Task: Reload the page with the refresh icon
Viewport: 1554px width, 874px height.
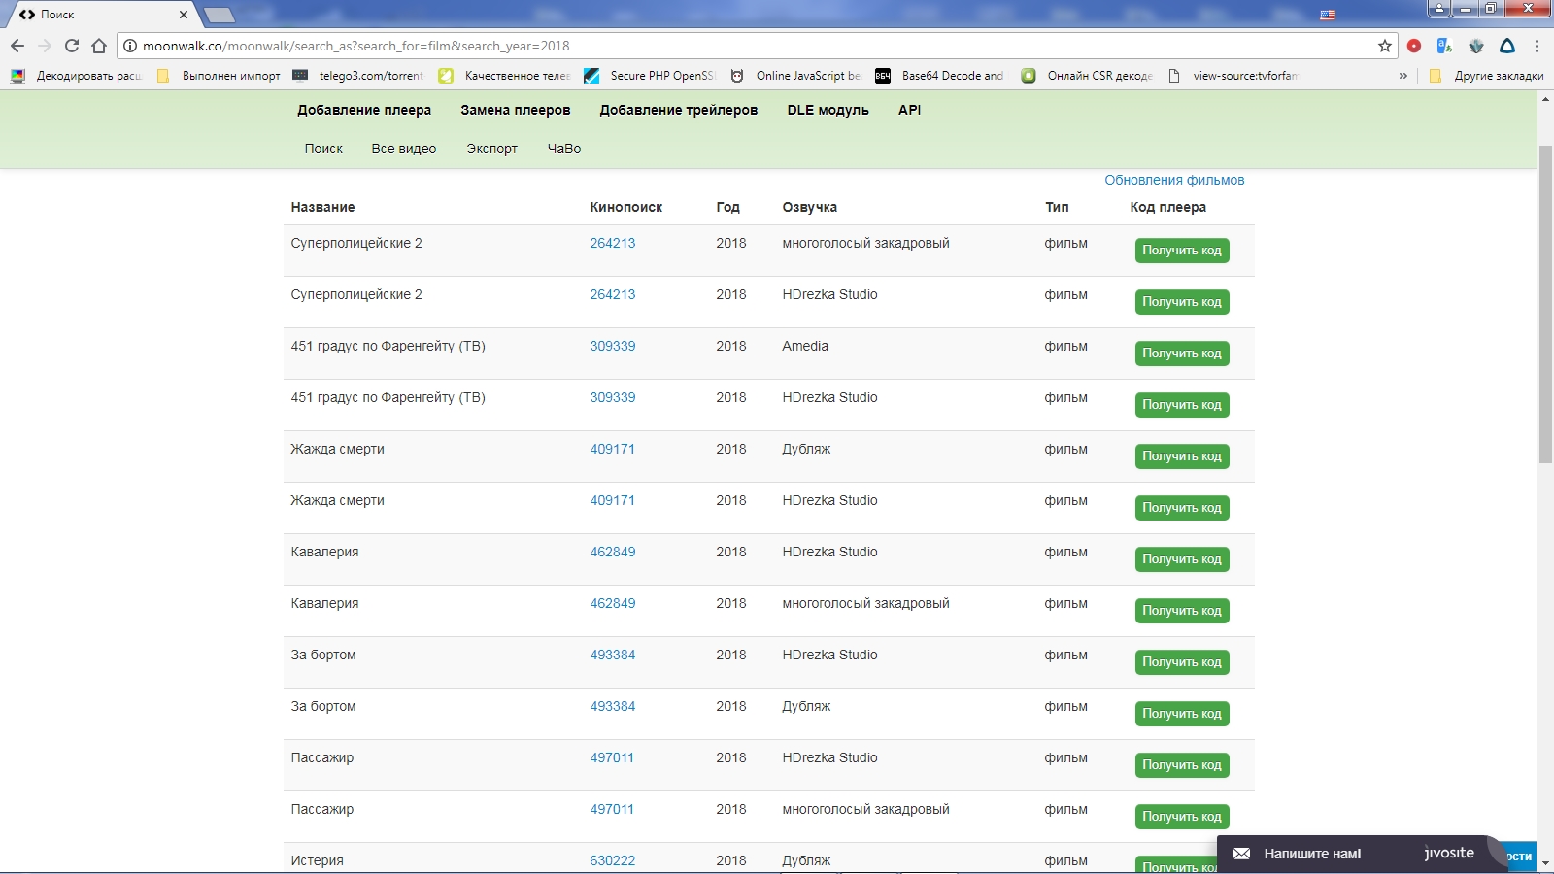Action: (71, 46)
